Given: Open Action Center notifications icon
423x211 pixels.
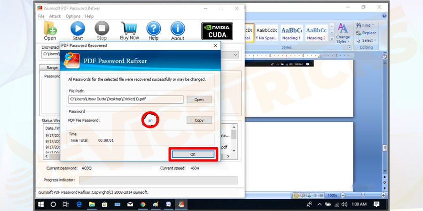Looking at the screenshot, I should tap(376, 204).
